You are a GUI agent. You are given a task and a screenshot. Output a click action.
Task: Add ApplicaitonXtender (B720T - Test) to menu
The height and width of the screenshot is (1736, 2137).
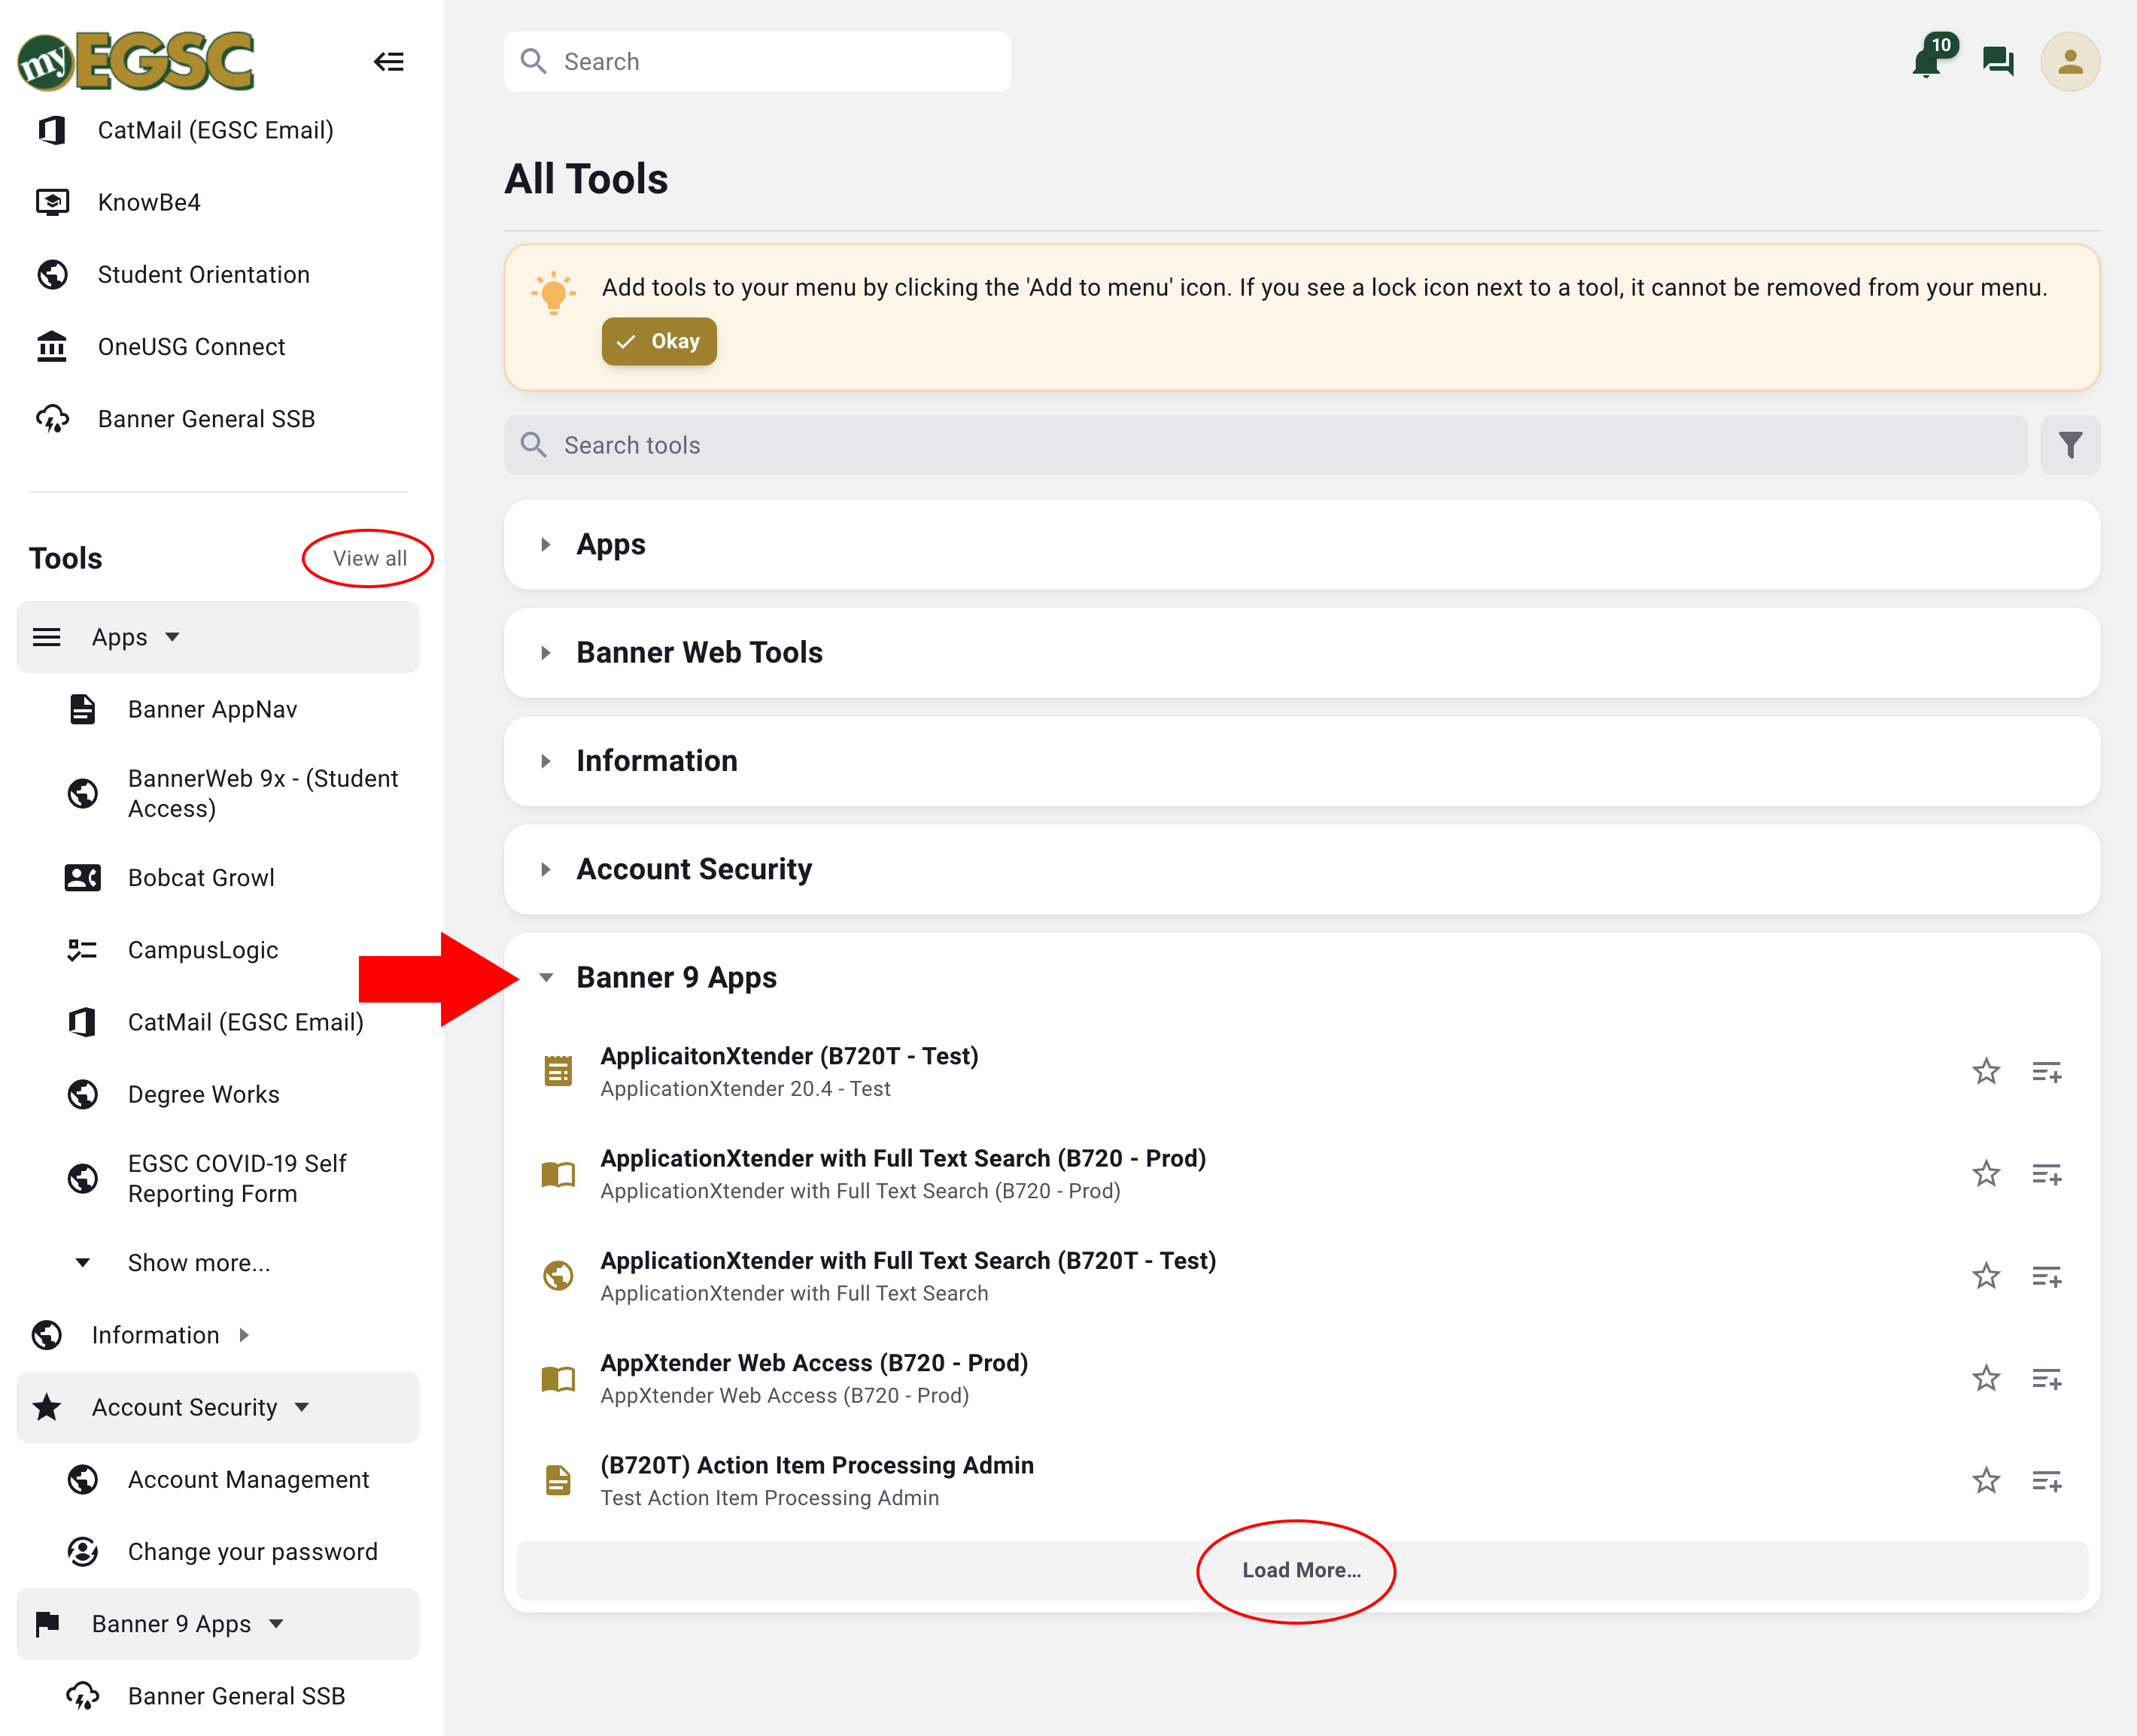click(2046, 1072)
